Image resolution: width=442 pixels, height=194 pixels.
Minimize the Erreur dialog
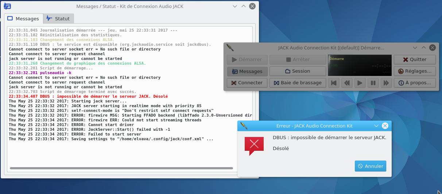[x=377, y=126]
